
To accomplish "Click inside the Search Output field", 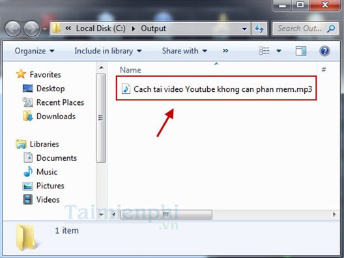I will [300, 28].
